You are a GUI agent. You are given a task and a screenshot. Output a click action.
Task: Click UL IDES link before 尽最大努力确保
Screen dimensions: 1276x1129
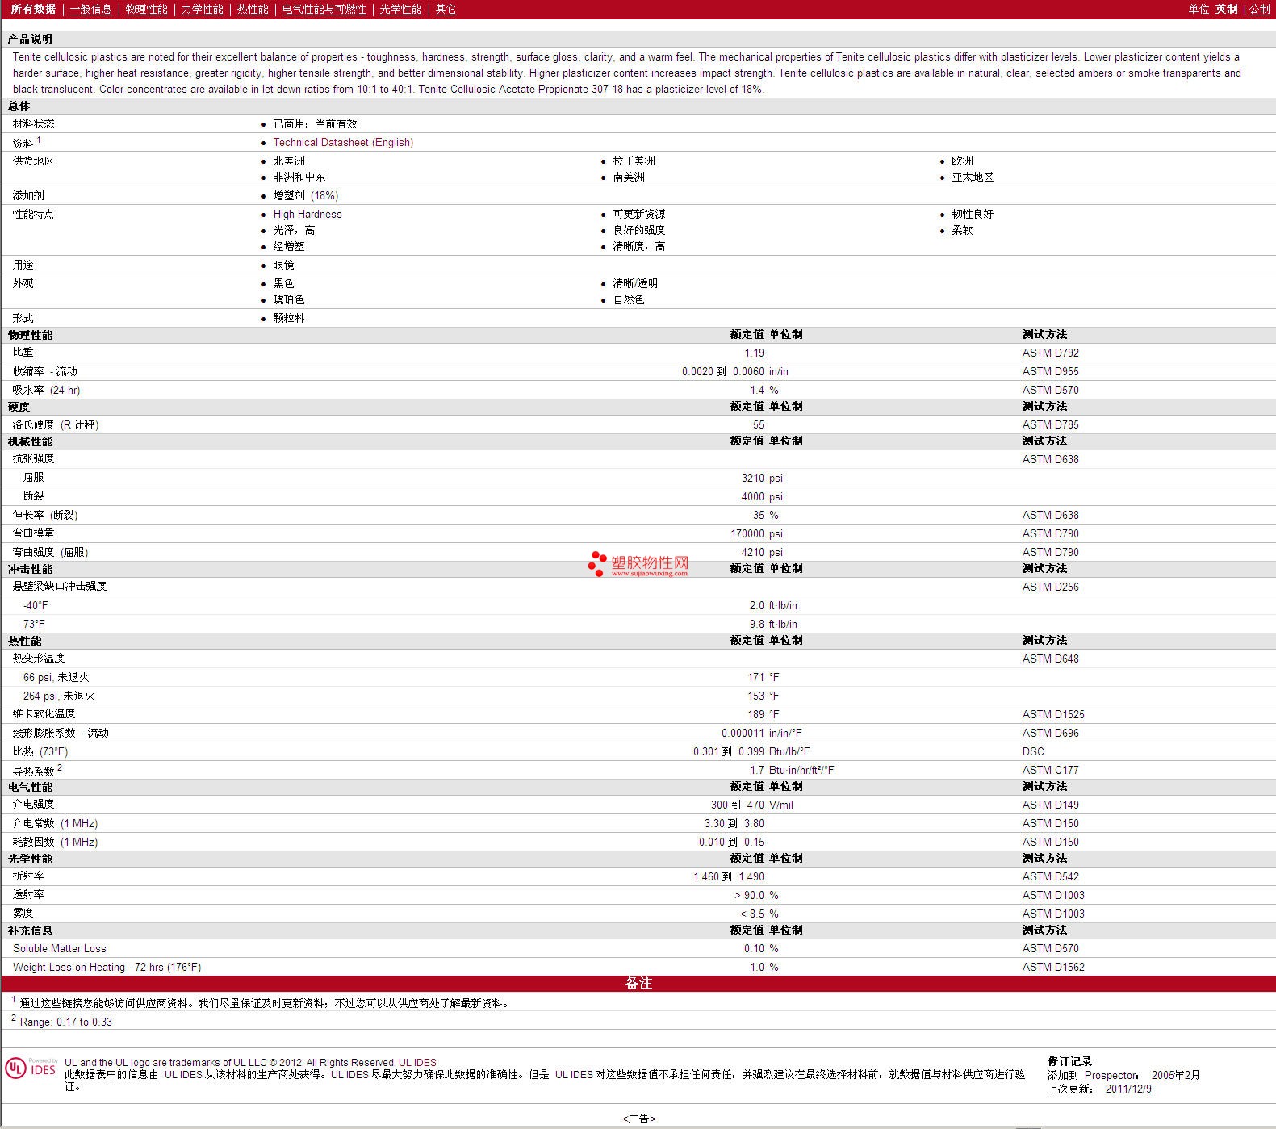click(x=349, y=1074)
